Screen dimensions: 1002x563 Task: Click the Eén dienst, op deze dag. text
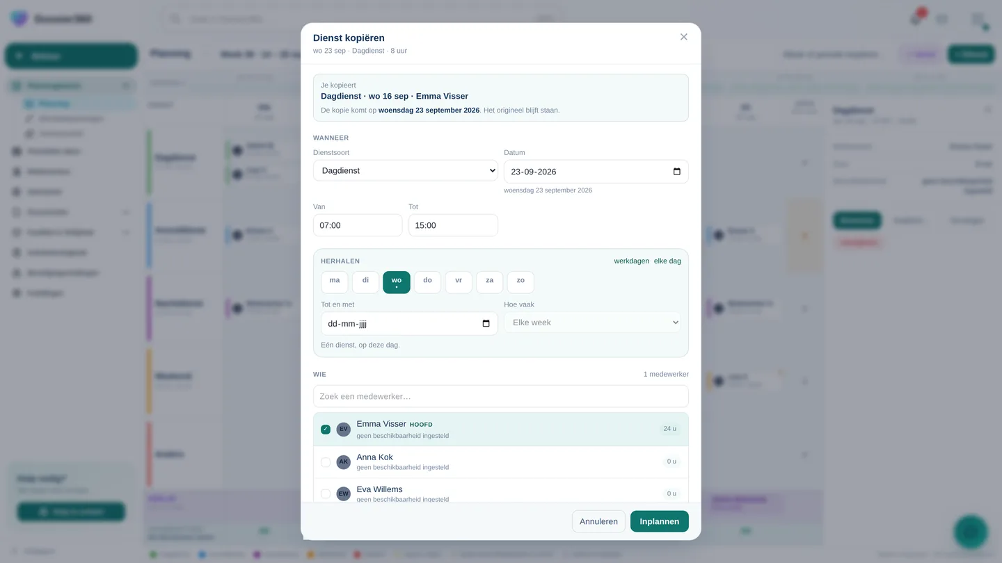point(360,345)
